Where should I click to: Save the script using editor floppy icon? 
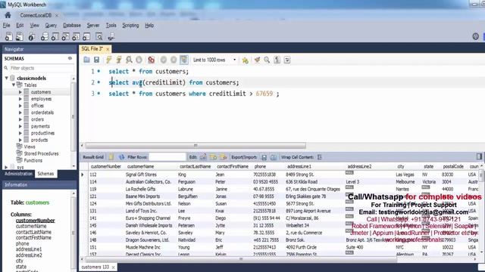[x=96, y=60]
